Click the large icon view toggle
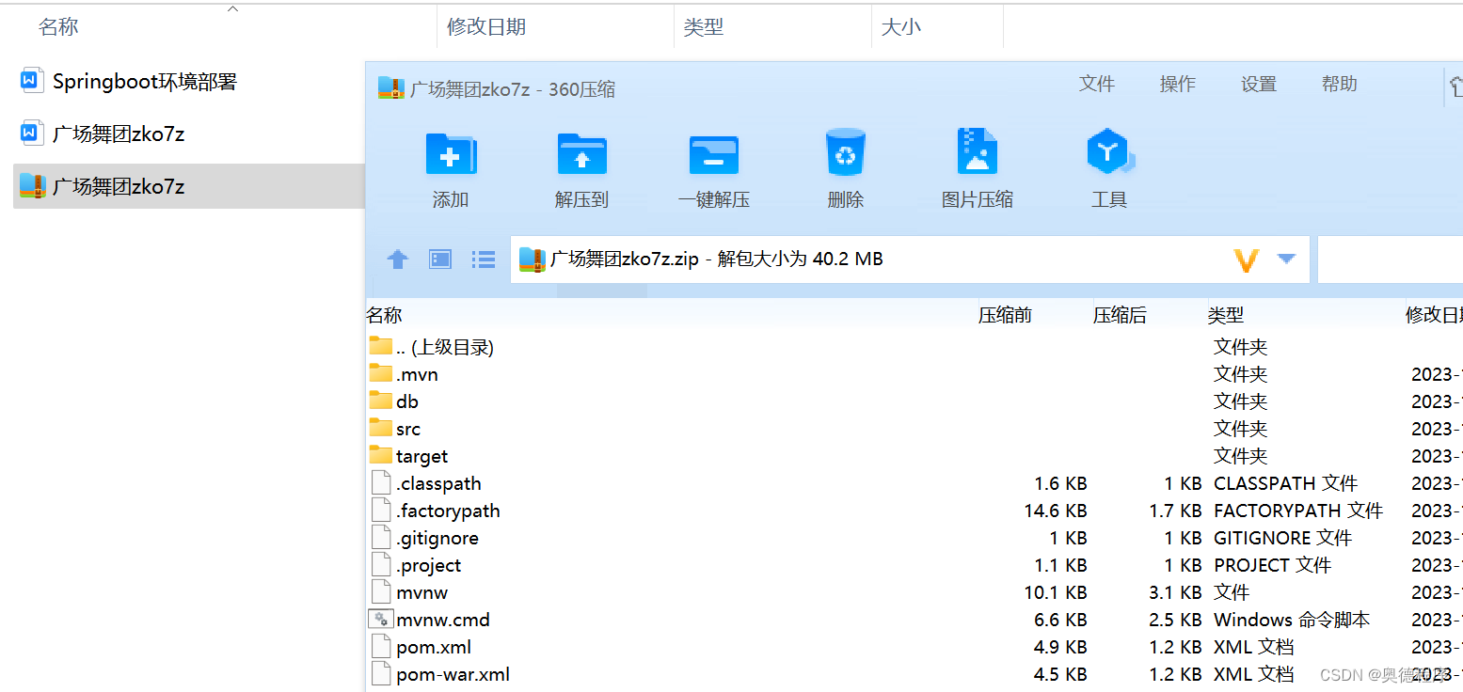The image size is (1463, 692). tap(439, 259)
